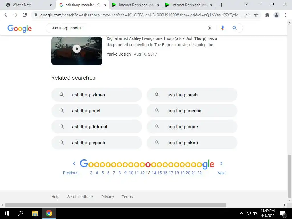292x219 pixels.
Task: Switch to first Internet Download Manager tab
Action: pyautogui.click(x=135, y=5)
